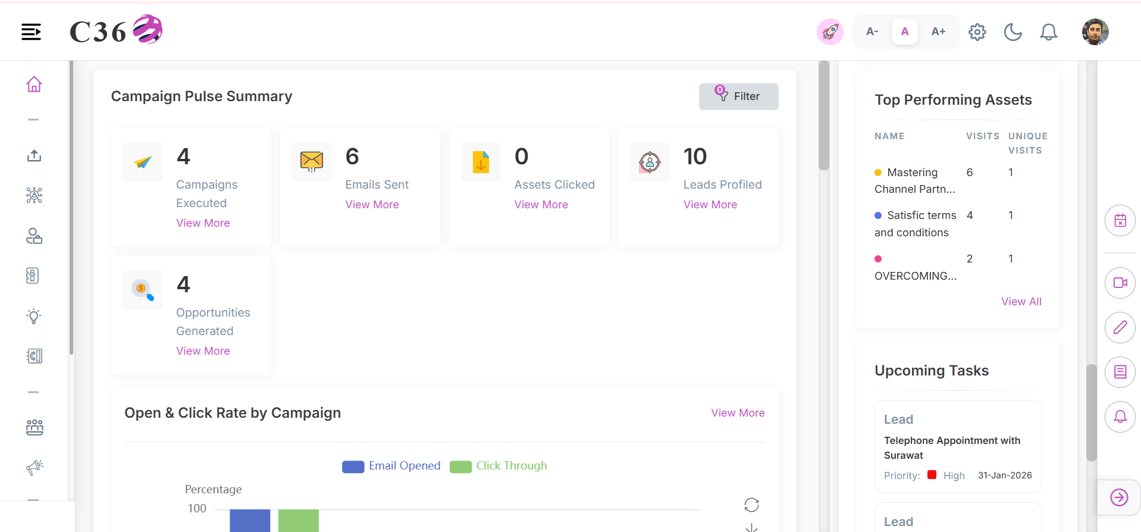View more for Open & Click Rate

click(x=738, y=413)
